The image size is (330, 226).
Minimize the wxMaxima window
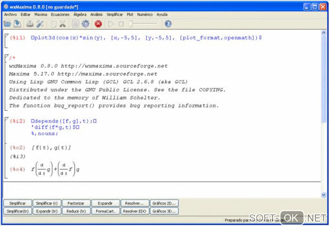click(307, 7)
